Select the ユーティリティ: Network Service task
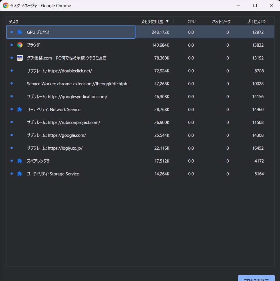280x281 pixels. click(x=140, y=110)
